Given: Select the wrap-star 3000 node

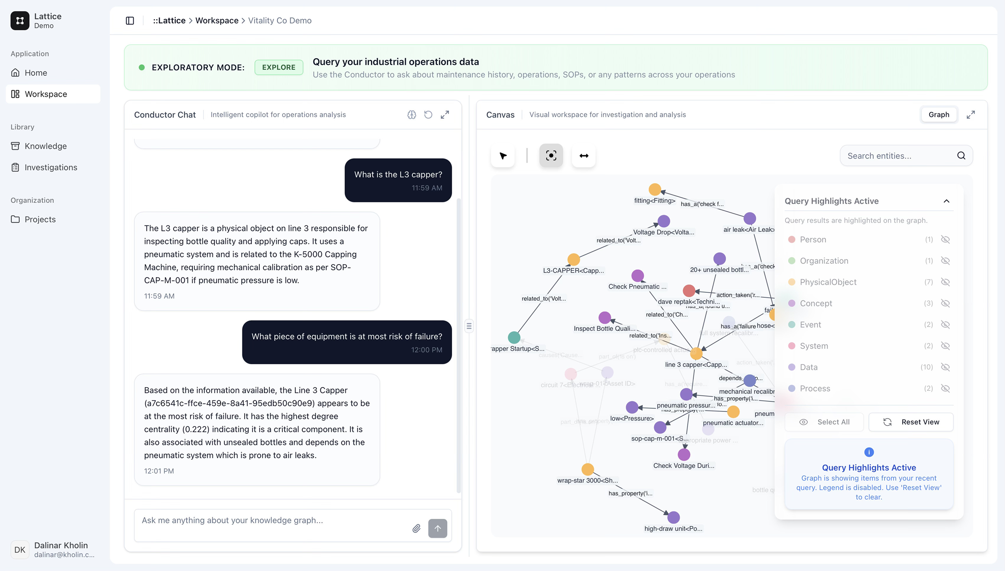Looking at the screenshot, I should pos(587,469).
